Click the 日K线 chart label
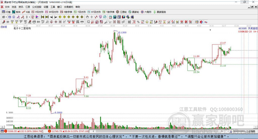This screenshot has height=139, width=258. tap(4, 27)
